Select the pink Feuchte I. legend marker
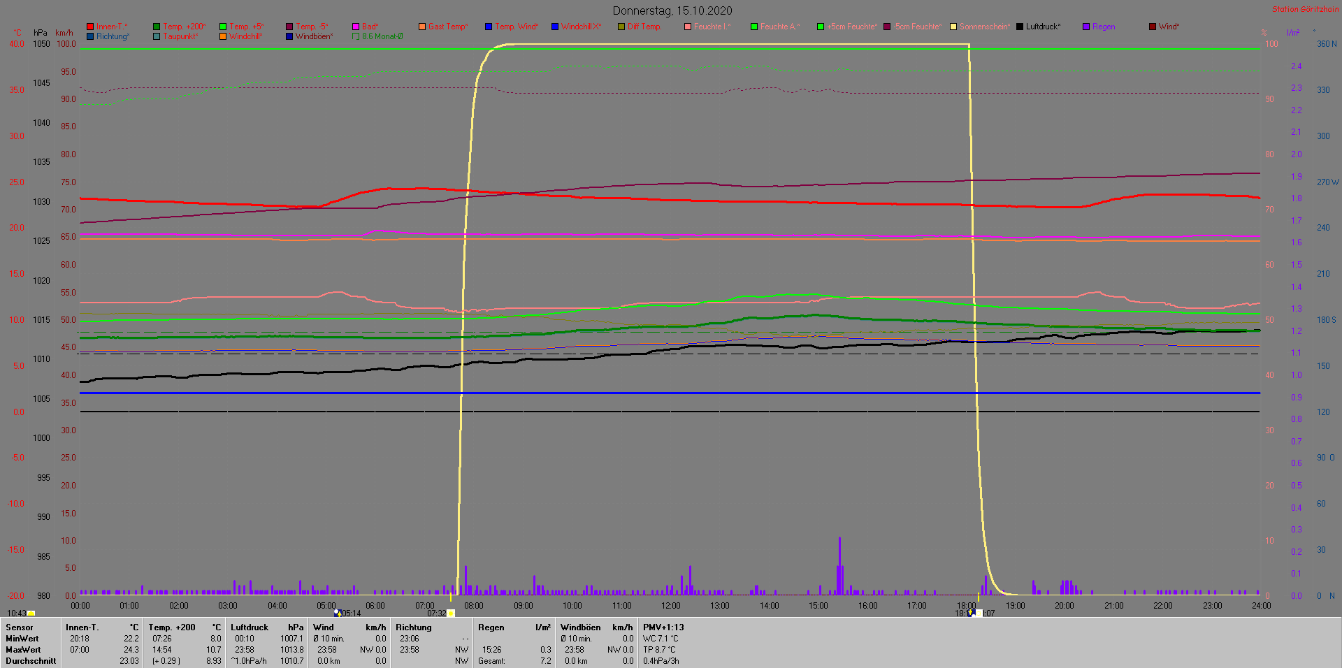The height and width of the screenshot is (668, 1342). [688, 27]
